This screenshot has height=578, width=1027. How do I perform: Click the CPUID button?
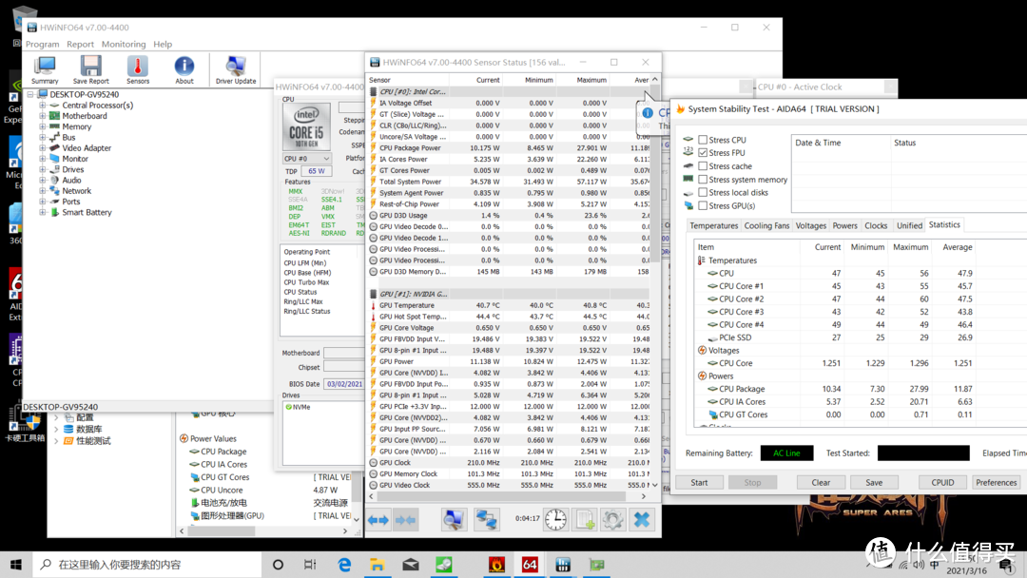point(942,482)
